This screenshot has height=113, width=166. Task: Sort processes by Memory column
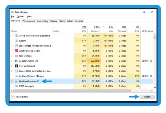94,29
